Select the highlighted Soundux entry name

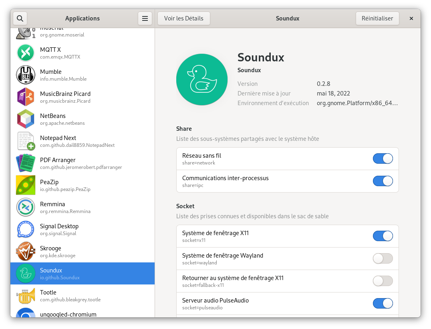click(x=51, y=270)
